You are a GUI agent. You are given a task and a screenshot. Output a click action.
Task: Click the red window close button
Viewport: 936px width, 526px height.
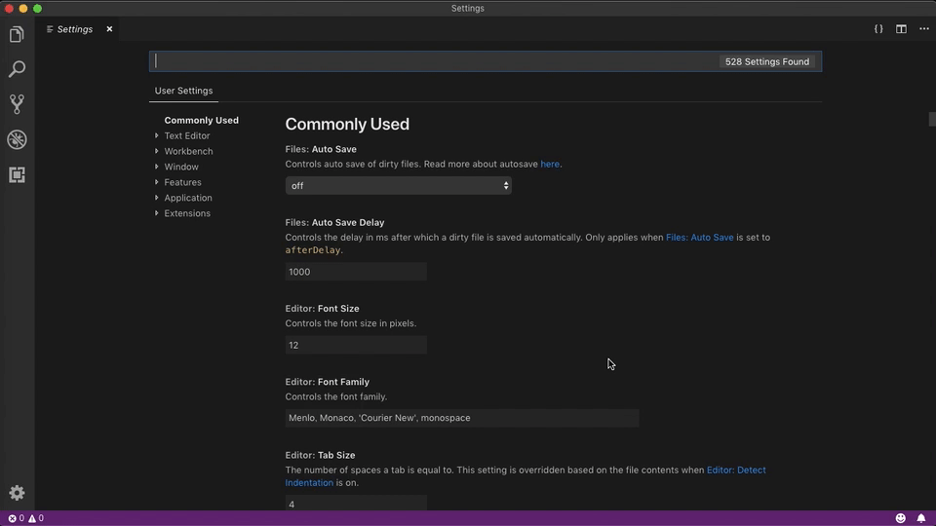[x=9, y=9]
